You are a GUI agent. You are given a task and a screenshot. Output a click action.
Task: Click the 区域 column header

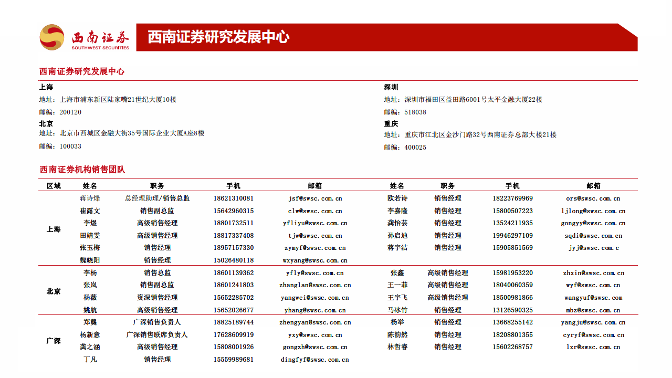point(54,186)
